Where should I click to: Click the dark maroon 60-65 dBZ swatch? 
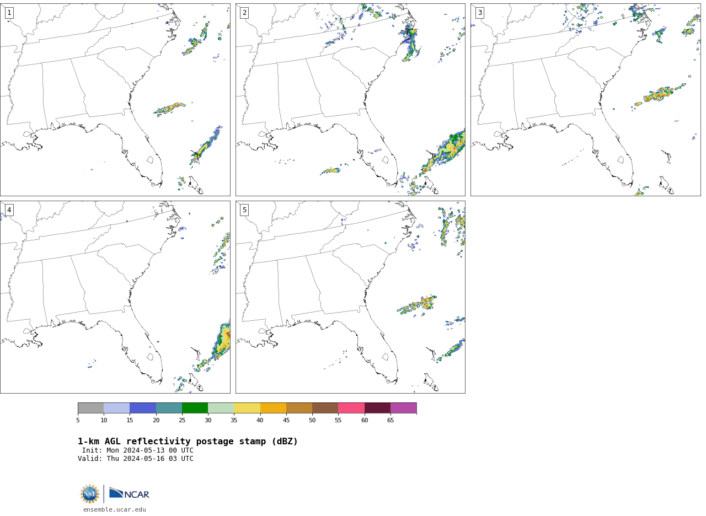377,408
